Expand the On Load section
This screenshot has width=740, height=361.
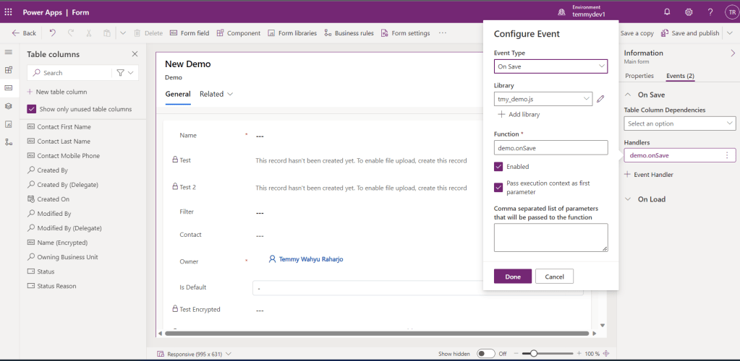coord(627,199)
